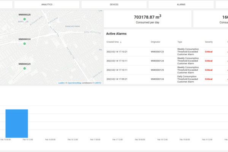Open the Analytics tab

click(47, 5)
